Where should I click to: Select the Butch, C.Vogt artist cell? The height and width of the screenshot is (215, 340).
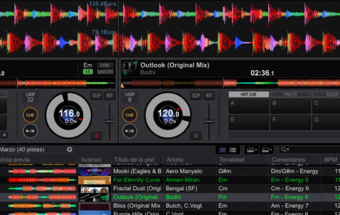coord(183,206)
